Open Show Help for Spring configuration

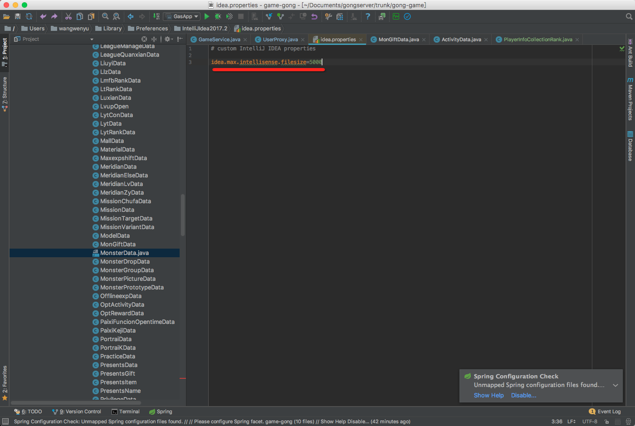click(488, 395)
